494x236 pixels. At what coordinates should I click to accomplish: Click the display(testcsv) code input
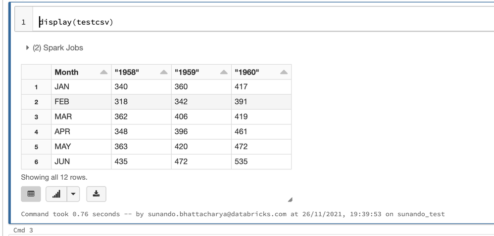point(77,22)
